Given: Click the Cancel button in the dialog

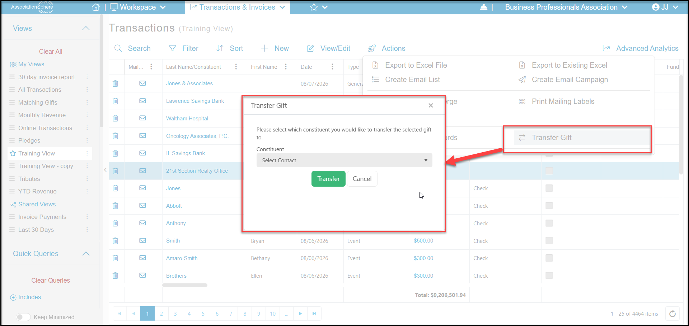Looking at the screenshot, I should pos(362,179).
